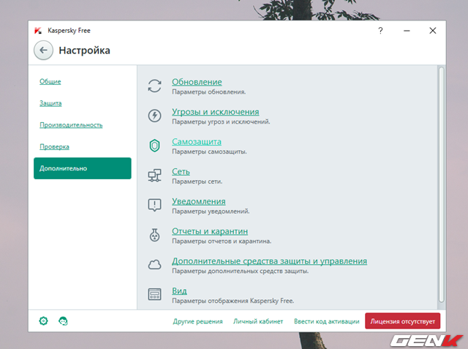Click the flask quarantine reports icon
Screen dimensions: 468x349
154,236
